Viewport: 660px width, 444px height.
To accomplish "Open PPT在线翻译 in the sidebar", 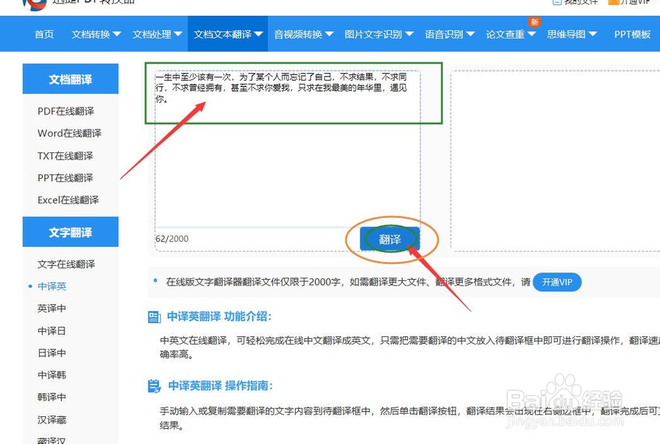I will [x=65, y=178].
